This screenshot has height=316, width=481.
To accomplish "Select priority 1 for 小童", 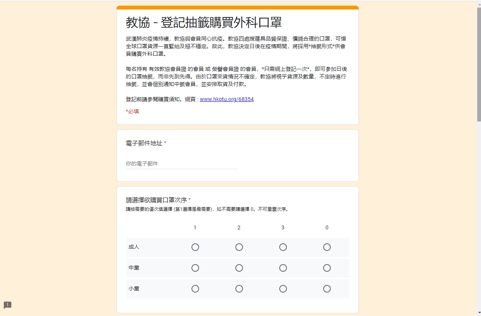I will point(195,289).
